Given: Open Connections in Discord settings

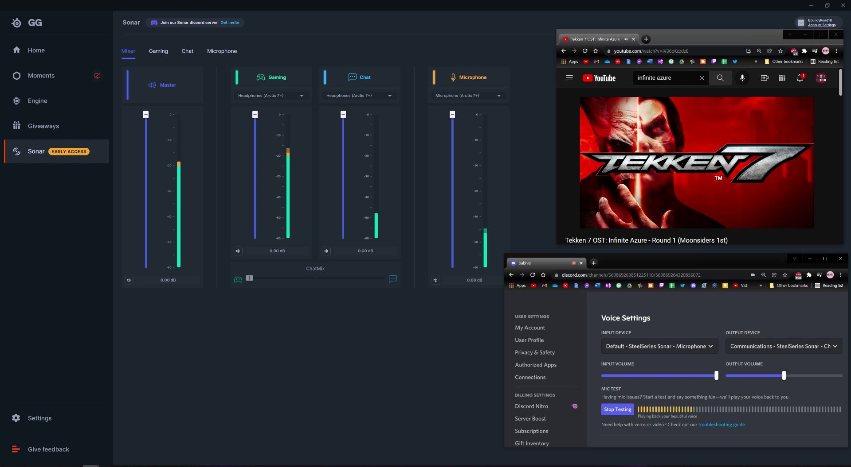Looking at the screenshot, I should tap(530, 378).
